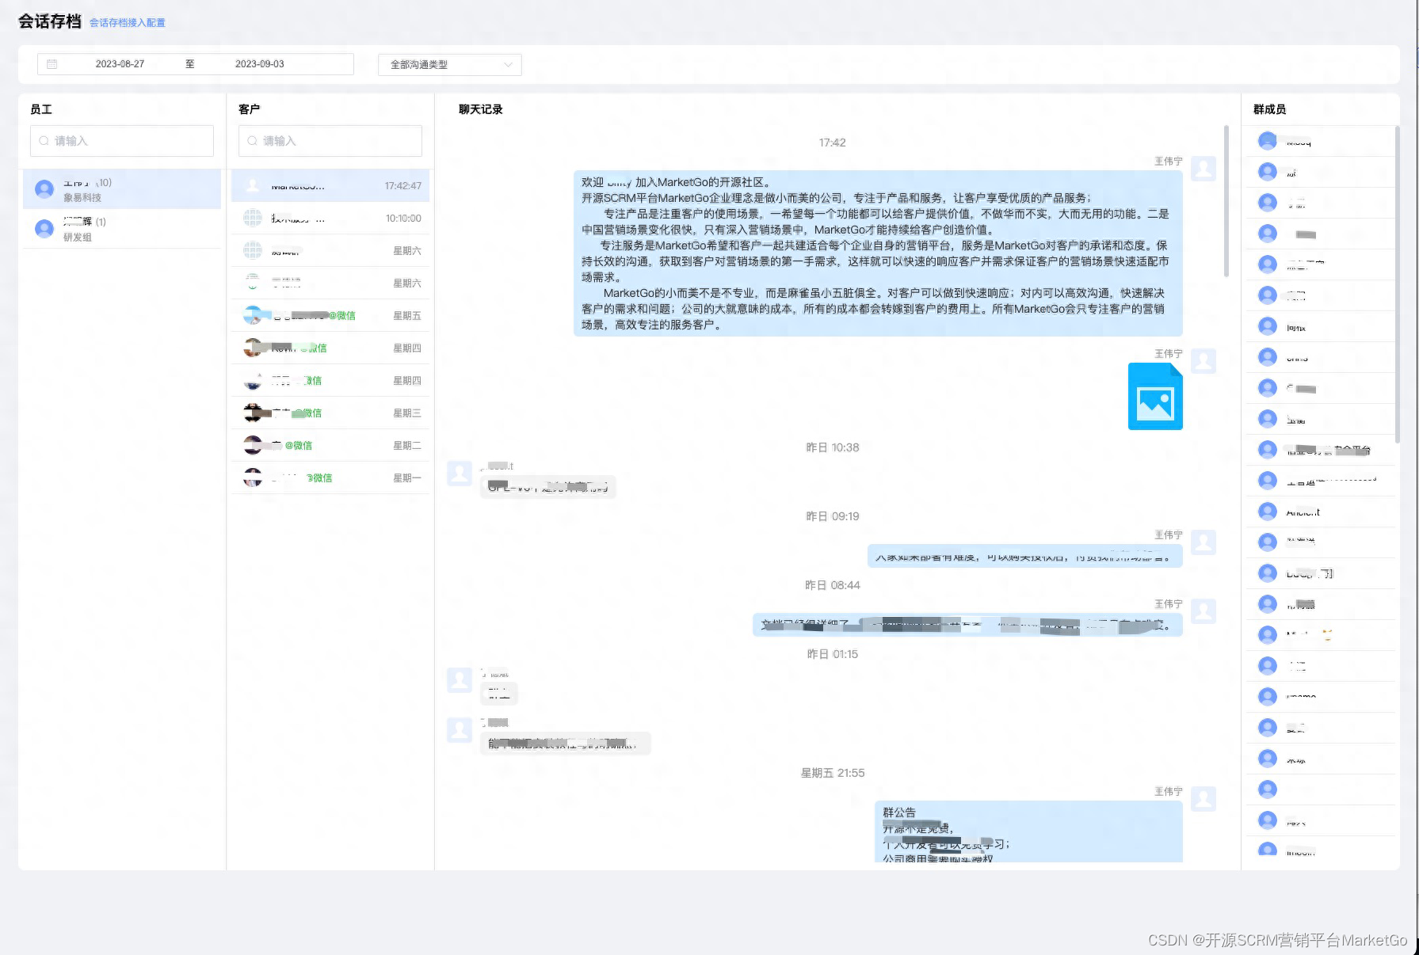Screen dimensions: 1419x955
Task: Open the 会话存档接入配置 link
Action: (127, 23)
